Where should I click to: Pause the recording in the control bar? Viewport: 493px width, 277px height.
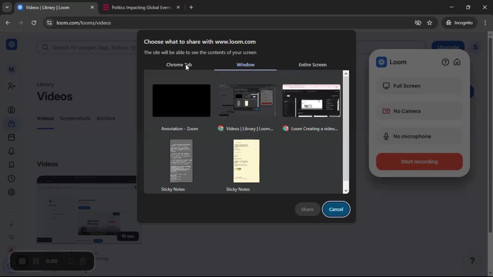[36, 261]
